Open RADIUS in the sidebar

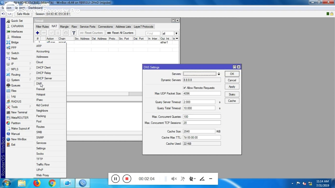point(16,102)
